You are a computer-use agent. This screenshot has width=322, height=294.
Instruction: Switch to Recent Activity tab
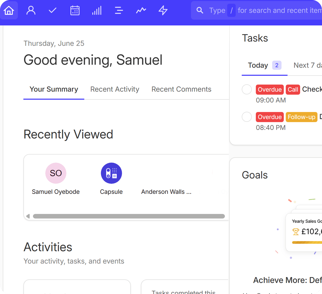pos(115,89)
